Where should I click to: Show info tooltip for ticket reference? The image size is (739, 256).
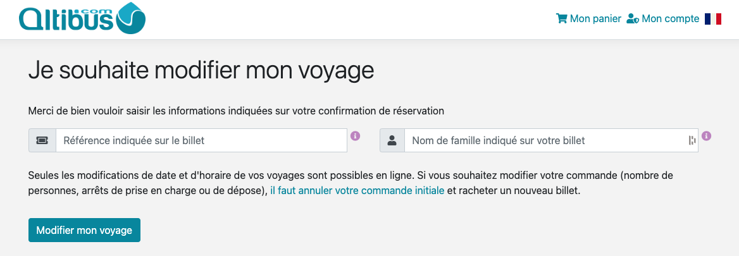pyautogui.click(x=356, y=136)
